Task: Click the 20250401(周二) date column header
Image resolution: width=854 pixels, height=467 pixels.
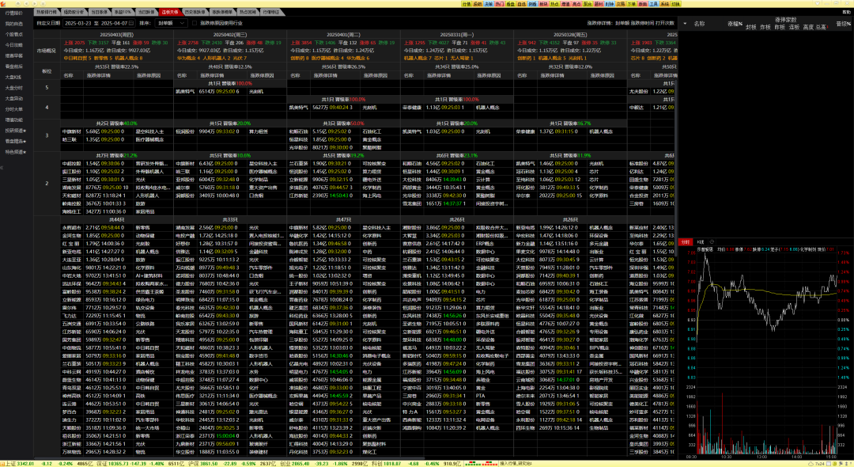Action: pos(343,34)
